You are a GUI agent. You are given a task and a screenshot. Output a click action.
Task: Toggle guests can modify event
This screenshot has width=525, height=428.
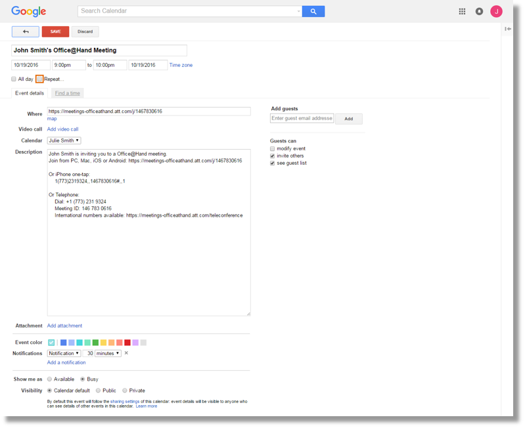(272, 149)
